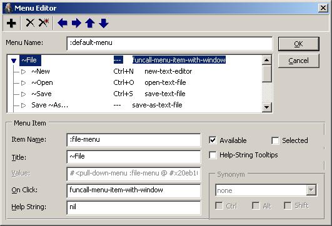This screenshot has width=332, height=226.
Task: Click the plus add menu item icon
Action: [x=11, y=23]
